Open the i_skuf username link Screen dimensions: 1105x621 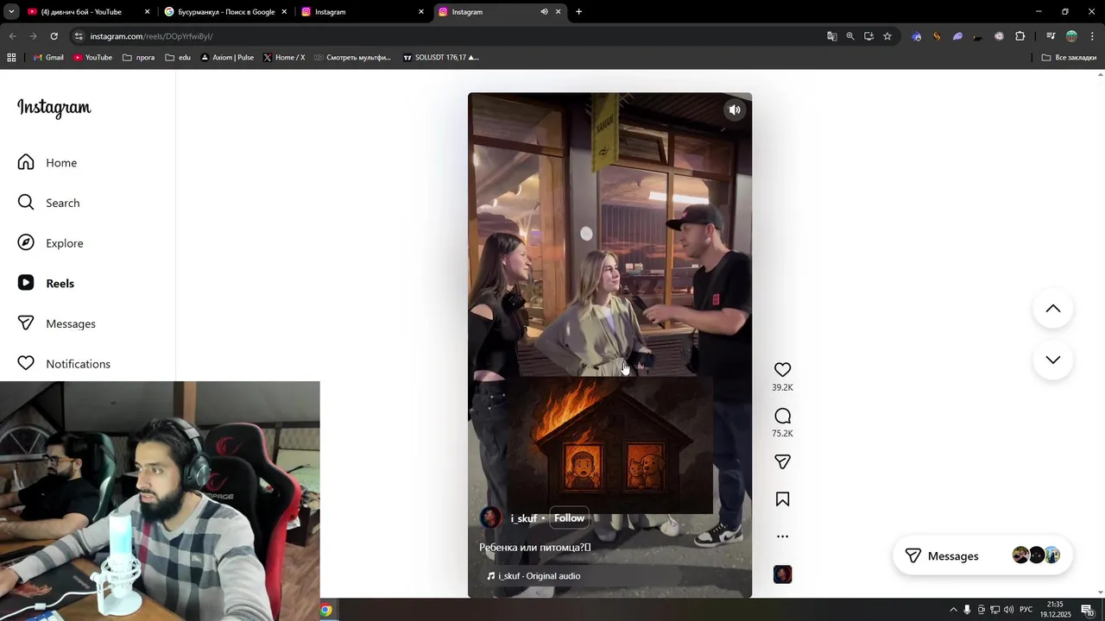click(523, 518)
